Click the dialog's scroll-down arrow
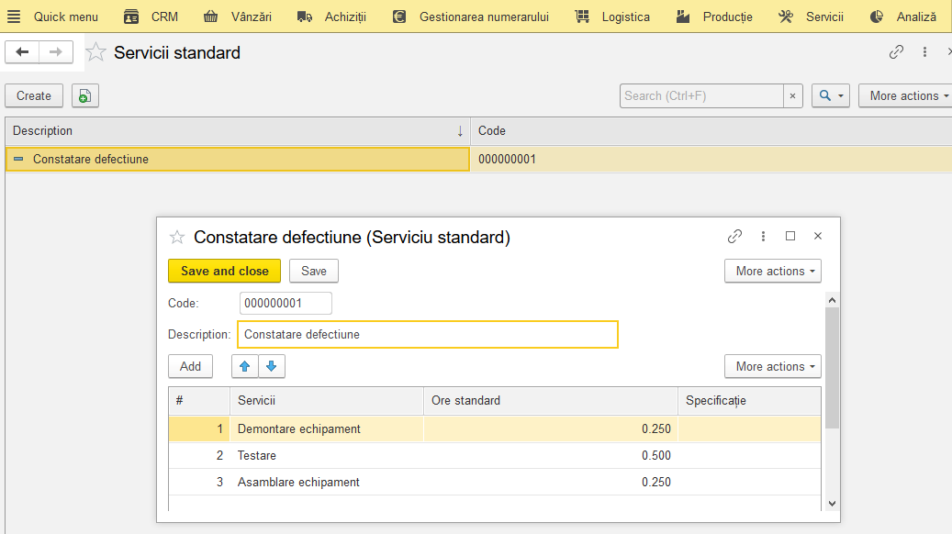 (x=833, y=504)
